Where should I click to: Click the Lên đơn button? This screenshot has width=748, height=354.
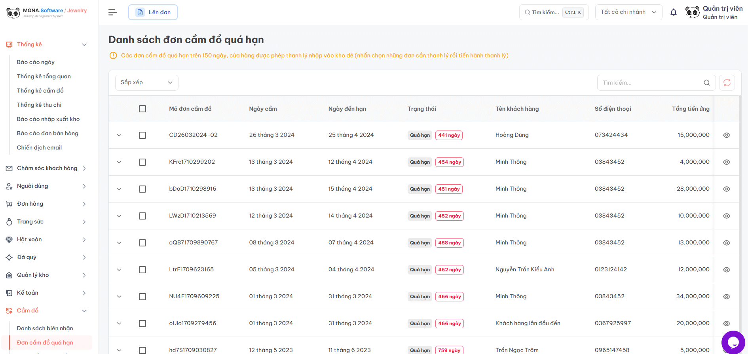[x=153, y=12]
